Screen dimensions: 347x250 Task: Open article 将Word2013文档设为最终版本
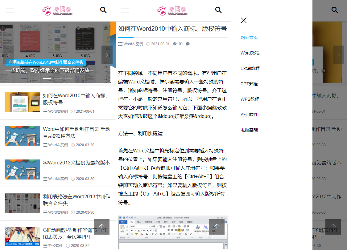(76, 163)
